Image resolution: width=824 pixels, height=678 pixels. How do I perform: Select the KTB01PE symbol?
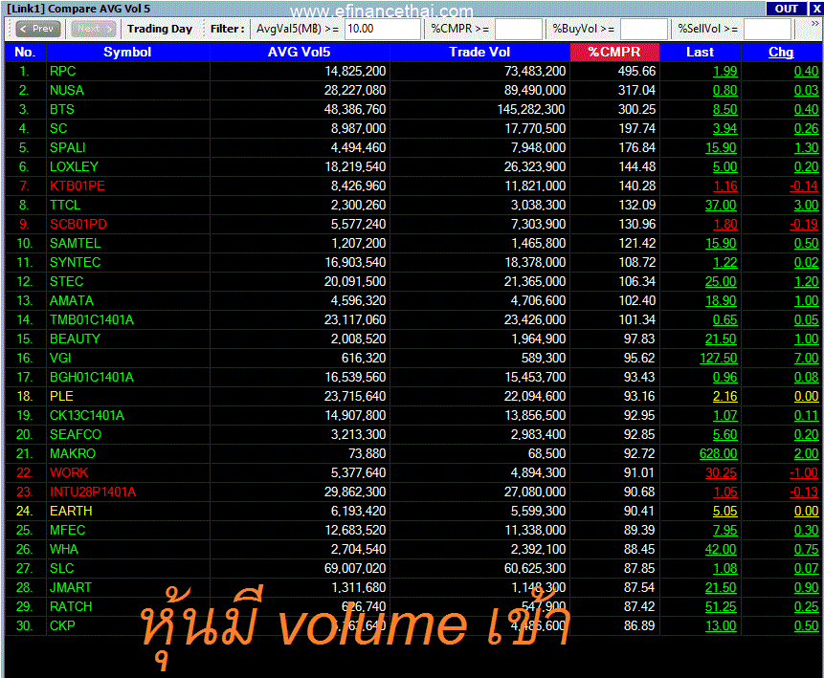point(78,186)
